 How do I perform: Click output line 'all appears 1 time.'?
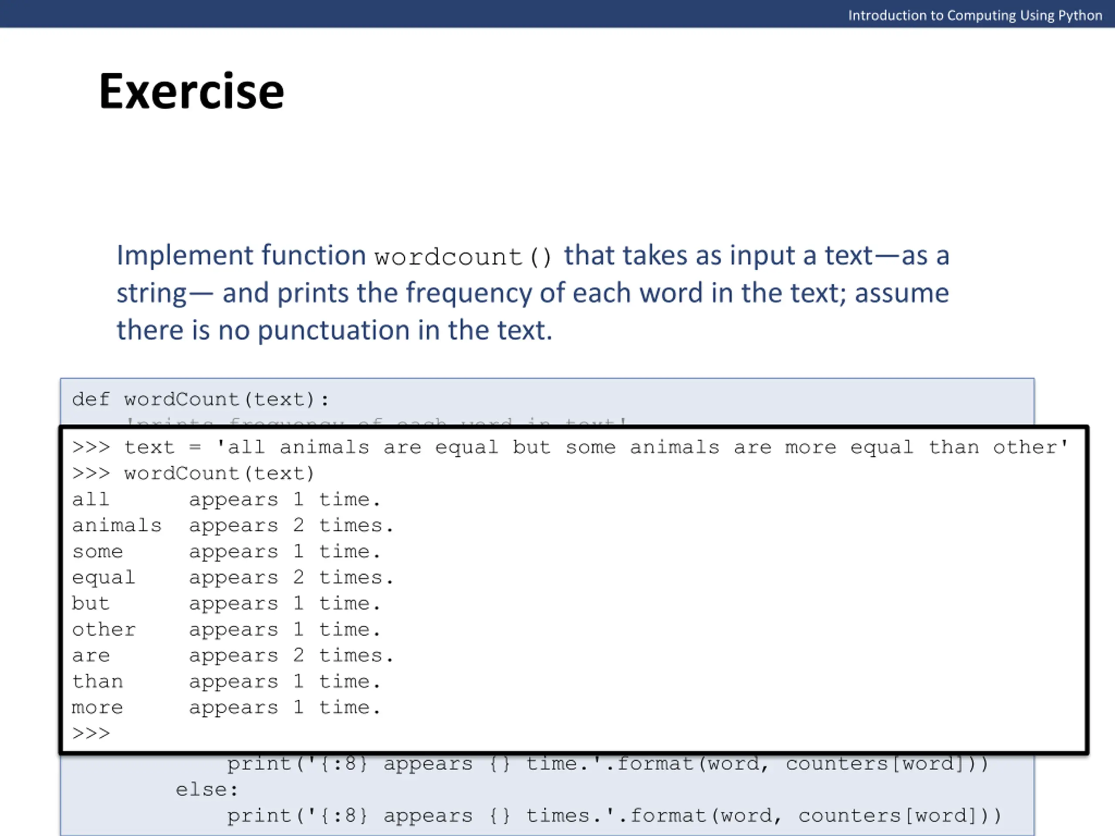(226, 499)
